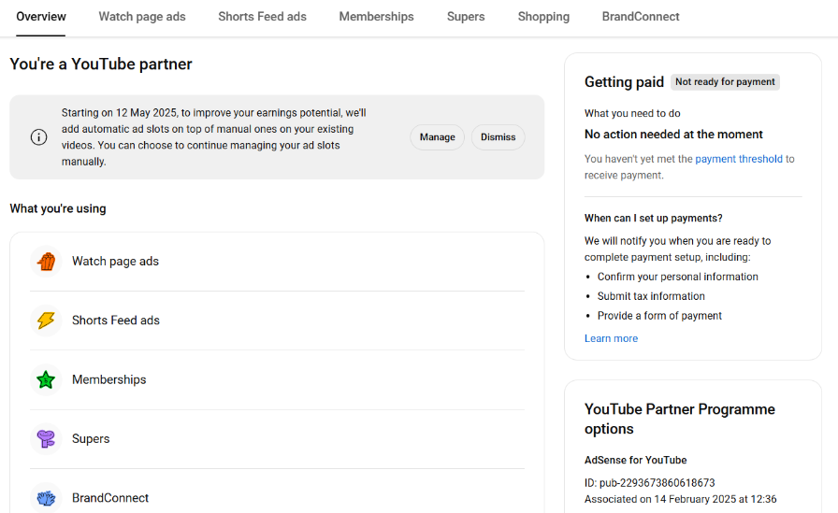Click the BrandConnect blue hands icon
Viewport: 838px width, 513px height.
click(x=46, y=498)
